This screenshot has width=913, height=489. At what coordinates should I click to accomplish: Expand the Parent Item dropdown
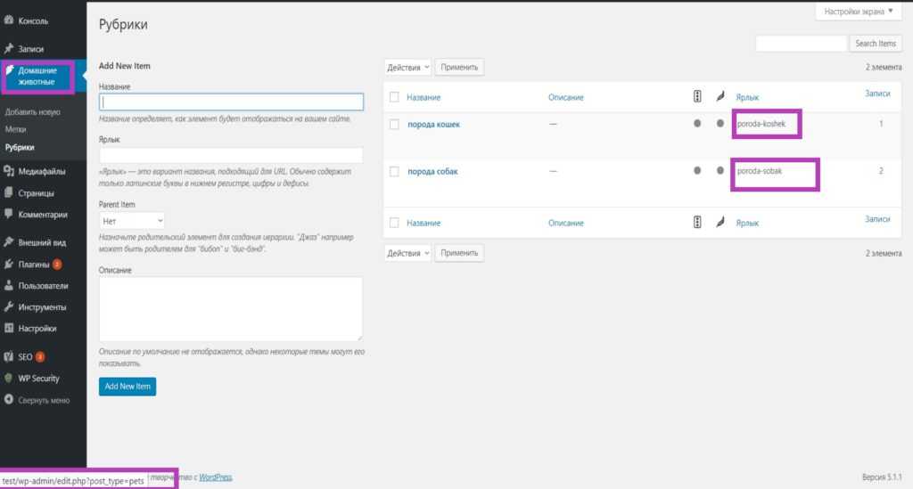point(132,219)
